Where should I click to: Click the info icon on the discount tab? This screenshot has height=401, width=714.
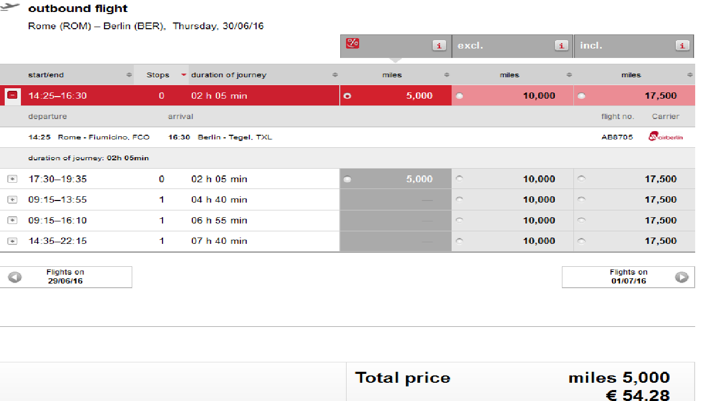point(439,45)
